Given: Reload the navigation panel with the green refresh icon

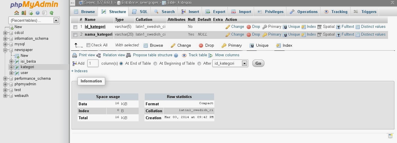Looking at the screenshot, I should 52,13.
